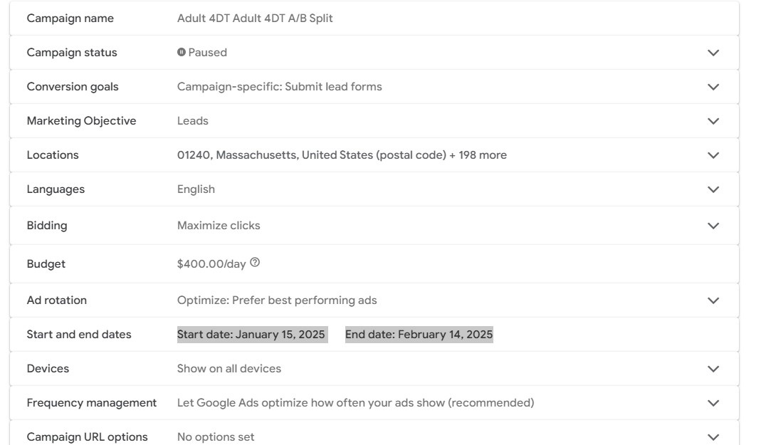The width and height of the screenshot is (766, 445).
Task: Select the Start date January 15, 2025
Action: pyautogui.click(x=251, y=335)
